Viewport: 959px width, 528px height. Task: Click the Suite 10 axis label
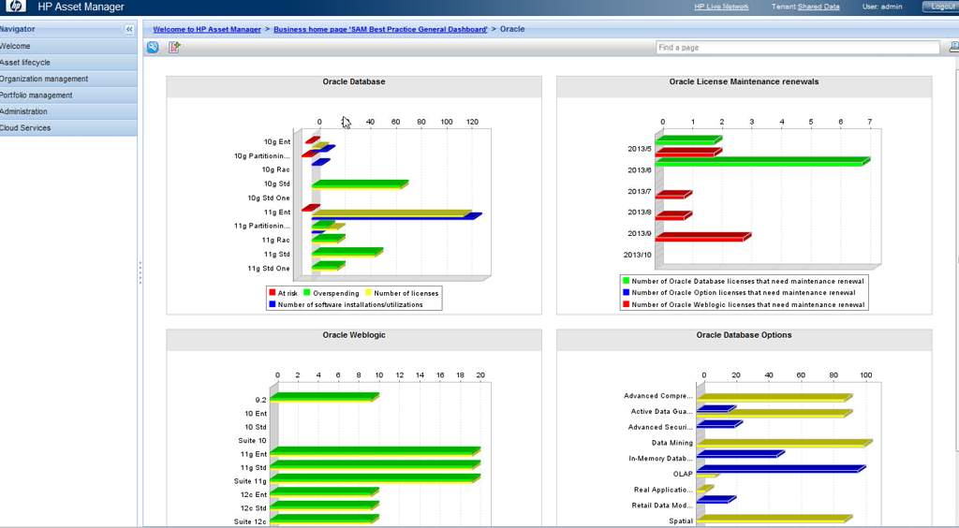tap(252, 441)
